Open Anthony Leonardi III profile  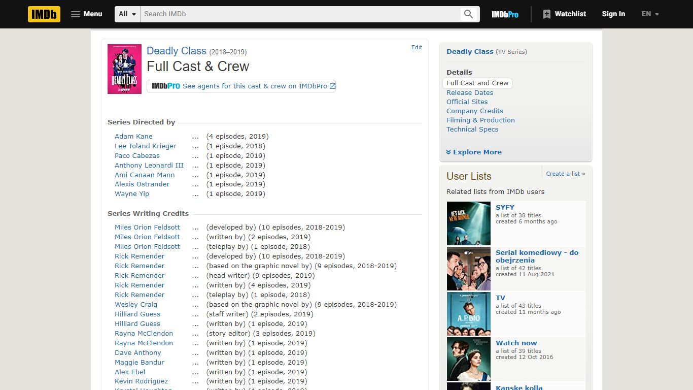click(149, 166)
